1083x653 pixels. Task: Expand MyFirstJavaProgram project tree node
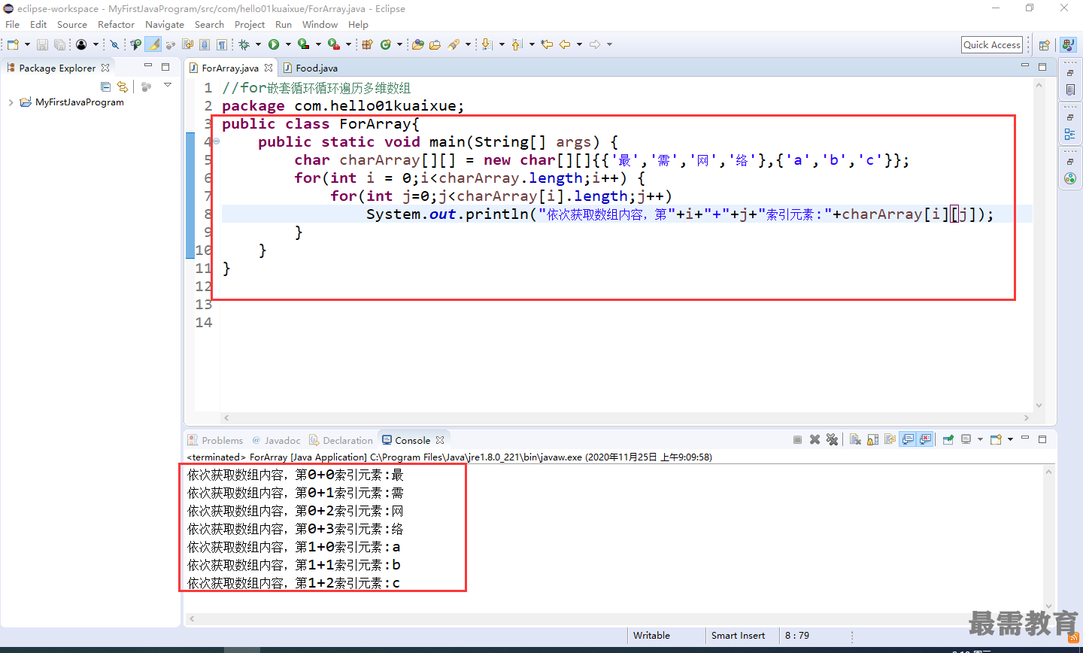(x=11, y=102)
